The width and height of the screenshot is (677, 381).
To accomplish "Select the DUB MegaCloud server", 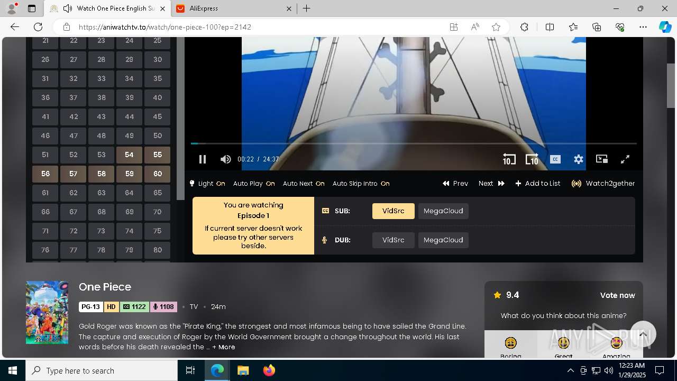I will [x=443, y=240].
